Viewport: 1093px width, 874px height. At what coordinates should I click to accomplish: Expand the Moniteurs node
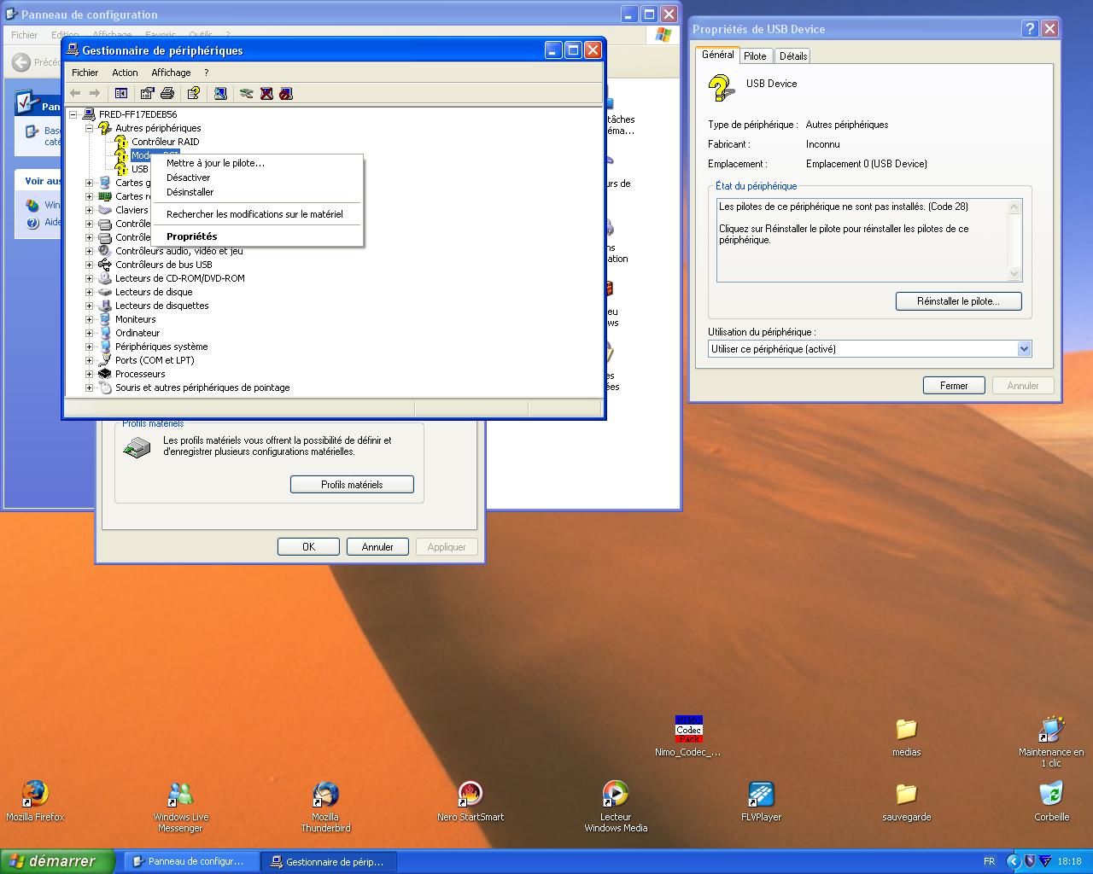89,319
